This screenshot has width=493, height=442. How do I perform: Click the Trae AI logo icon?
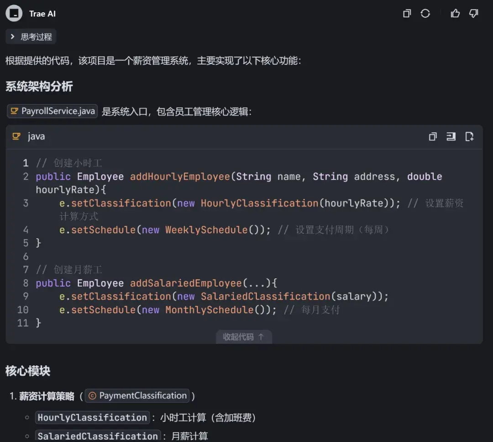point(13,13)
